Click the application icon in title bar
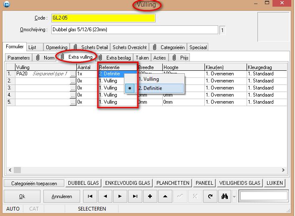The width and height of the screenshot is (295, 216). 7,4
